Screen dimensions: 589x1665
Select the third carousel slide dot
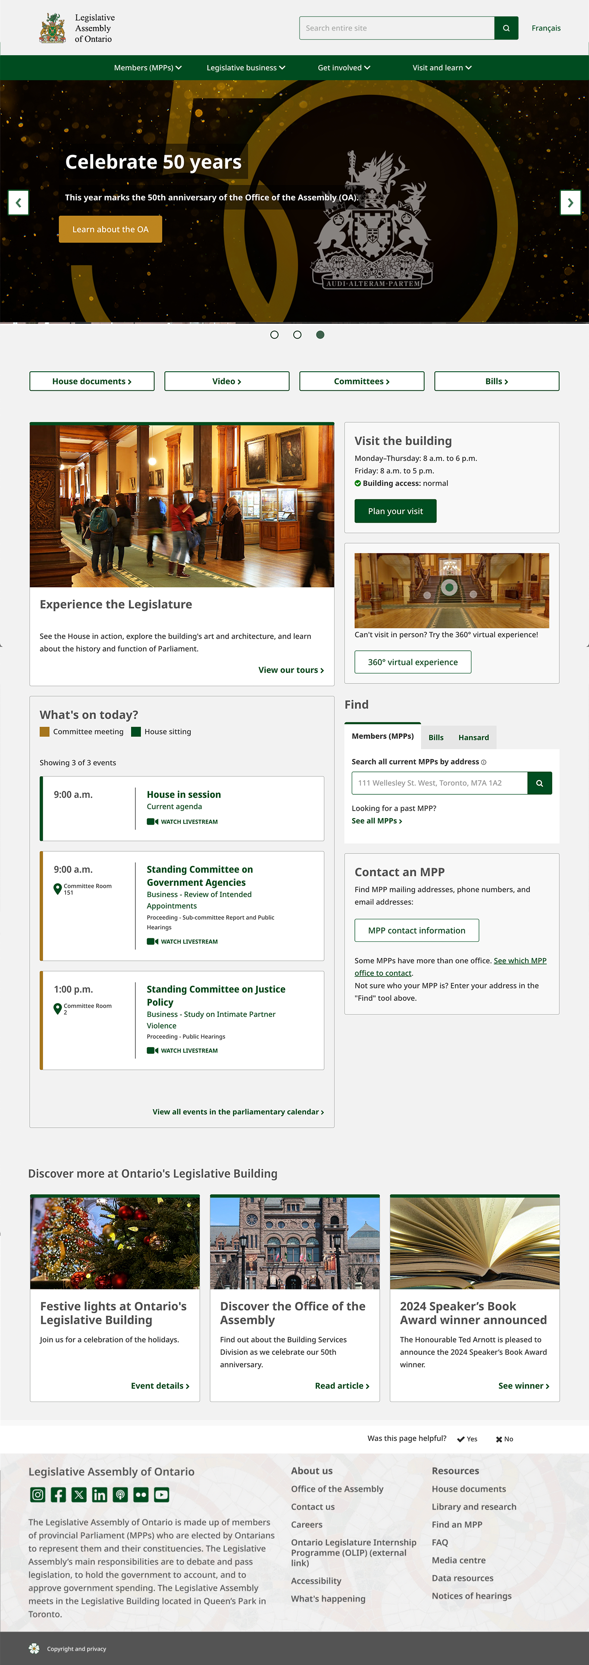click(x=320, y=335)
